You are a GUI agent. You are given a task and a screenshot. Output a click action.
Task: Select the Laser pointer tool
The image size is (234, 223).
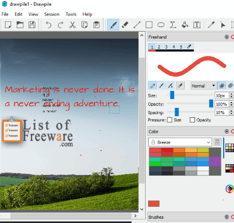tap(223, 24)
